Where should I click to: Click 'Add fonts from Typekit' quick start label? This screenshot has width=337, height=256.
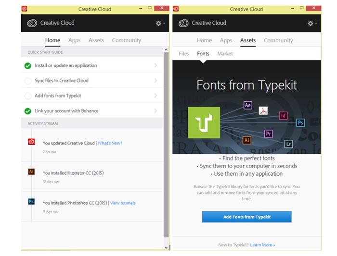coord(58,96)
